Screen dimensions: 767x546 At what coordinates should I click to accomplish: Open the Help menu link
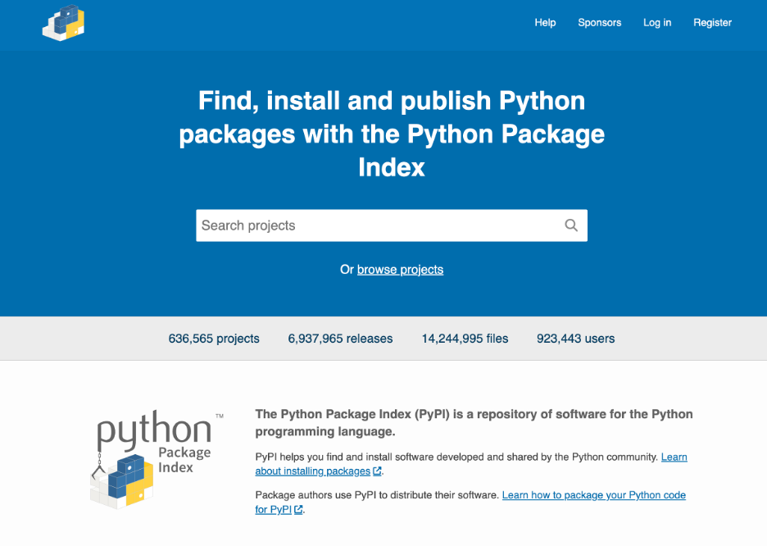pos(545,22)
